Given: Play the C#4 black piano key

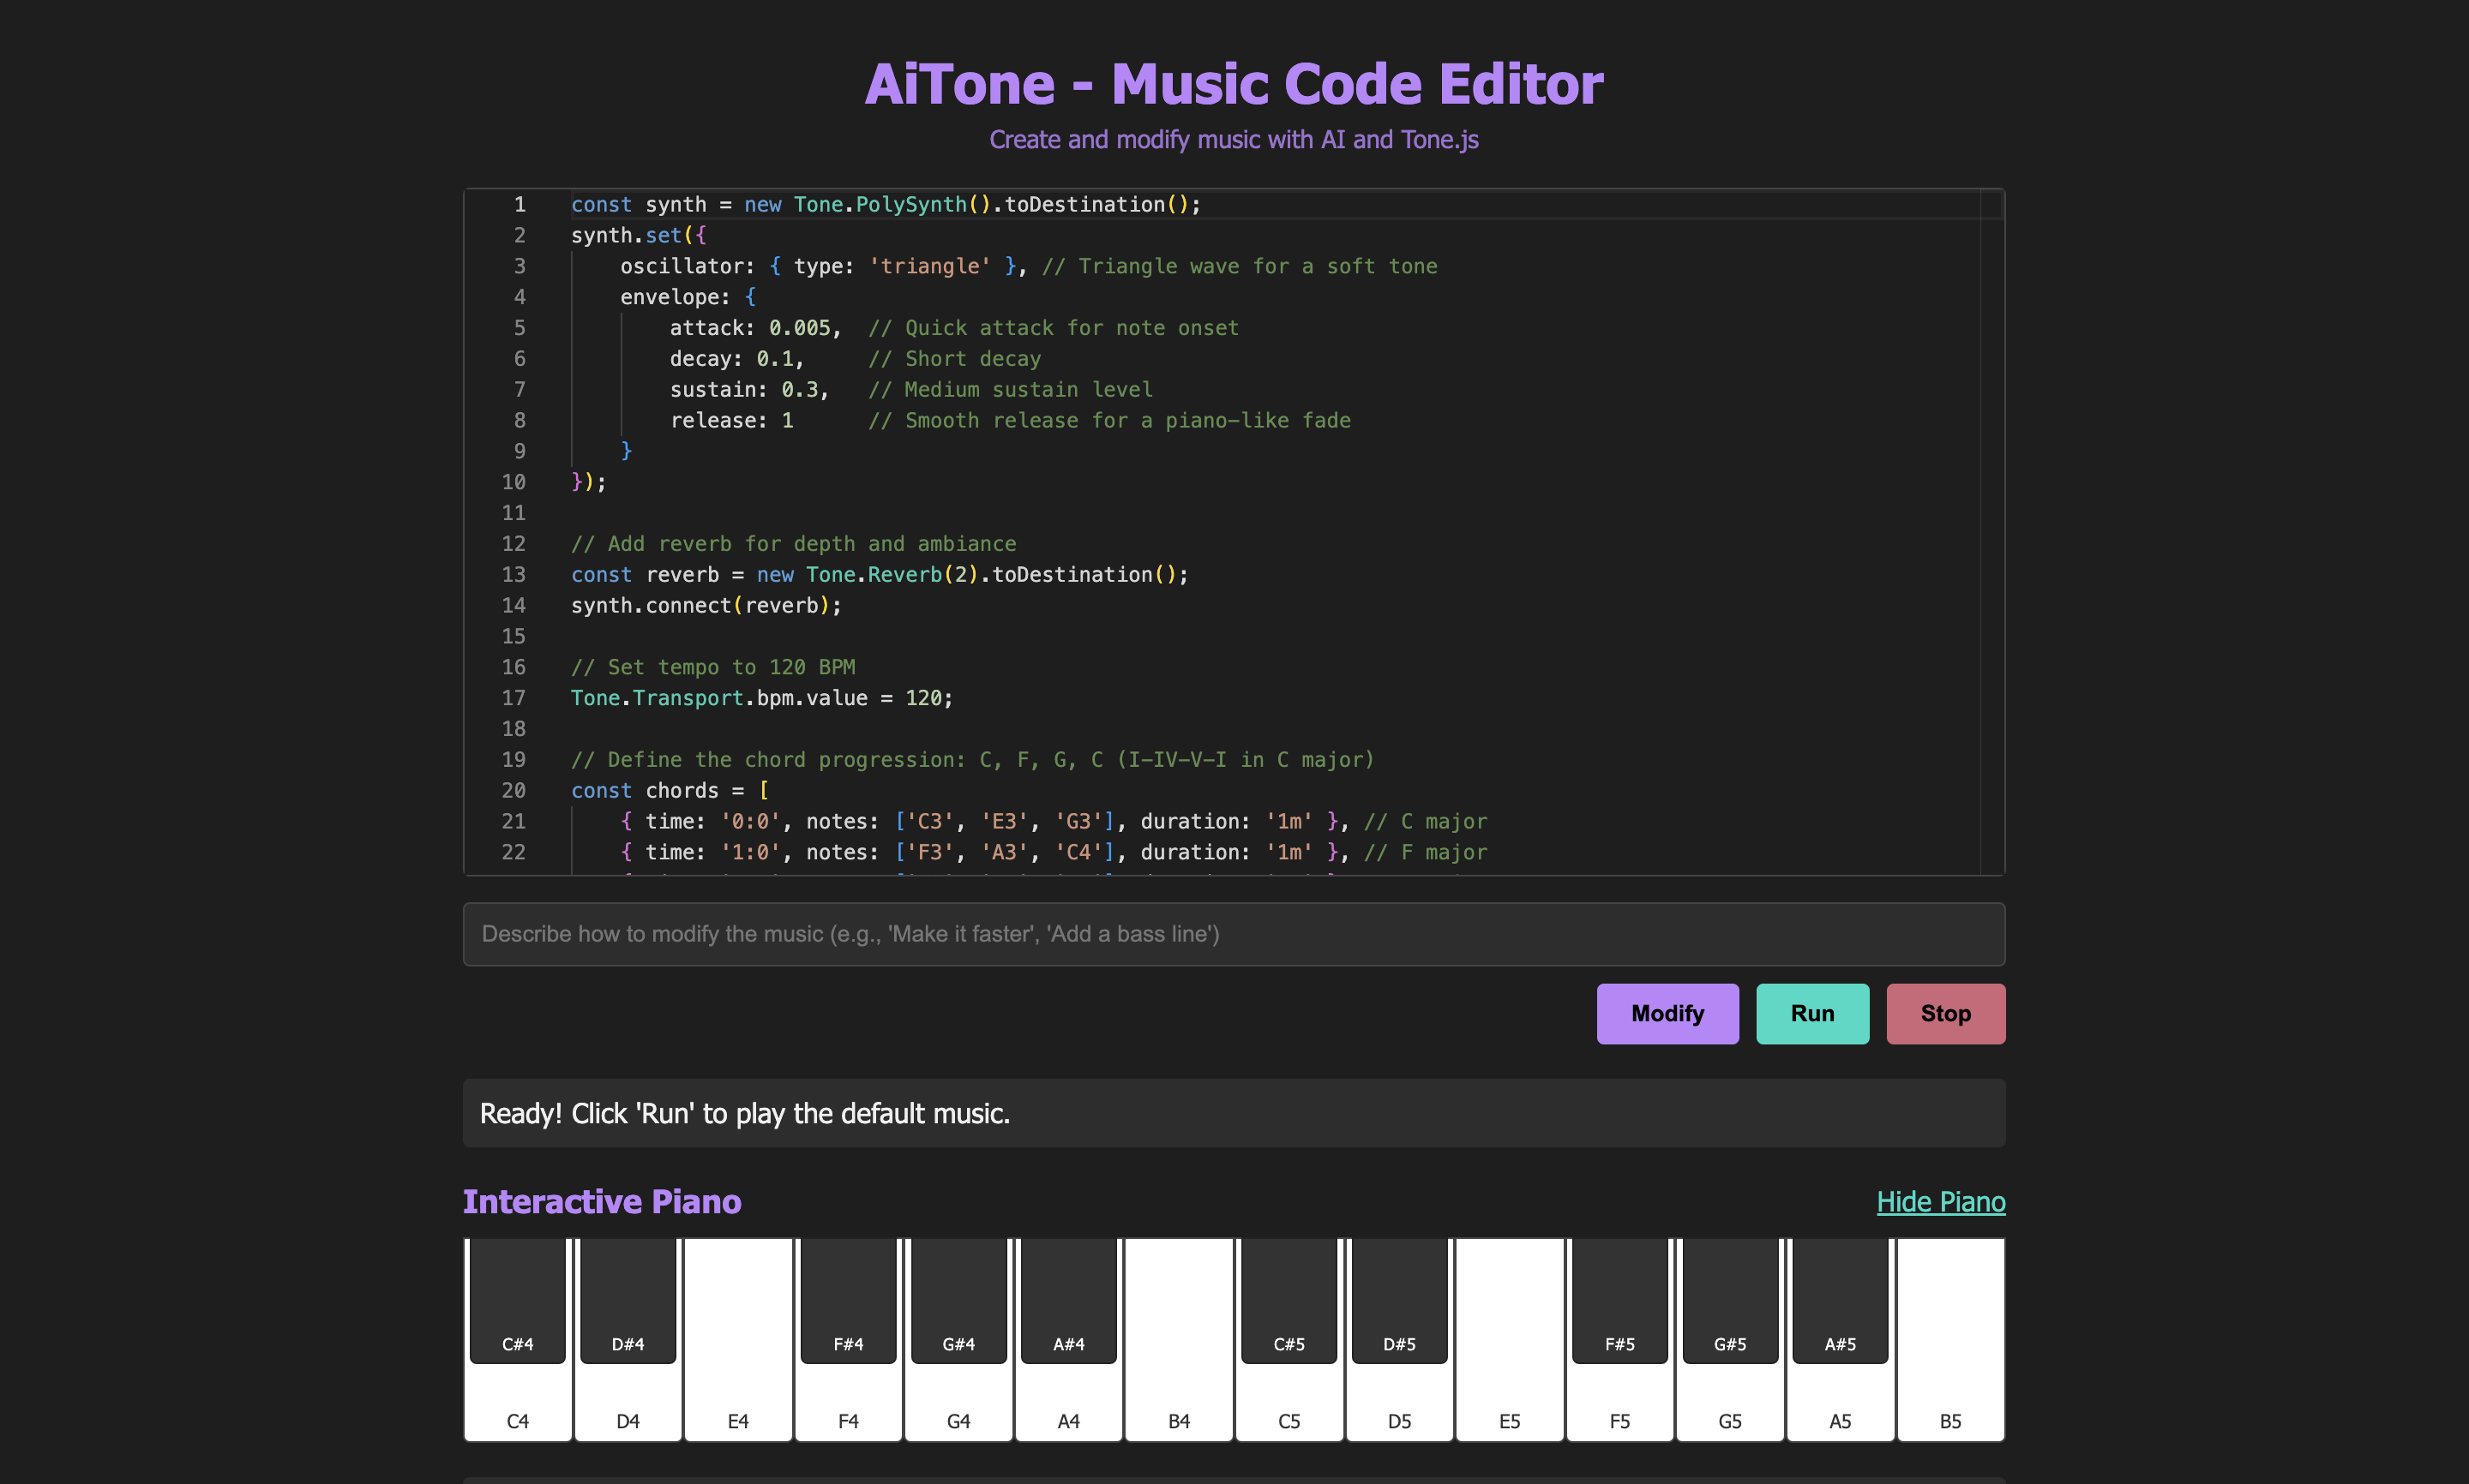Looking at the screenshot, I should 517,1300.
